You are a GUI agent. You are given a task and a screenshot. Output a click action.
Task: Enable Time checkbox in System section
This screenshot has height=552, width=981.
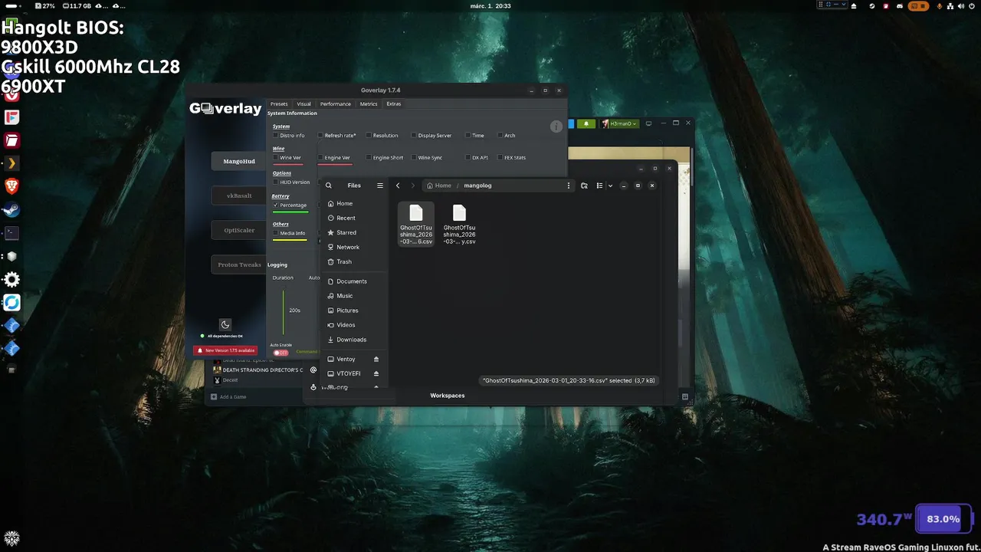coord(468,136)
